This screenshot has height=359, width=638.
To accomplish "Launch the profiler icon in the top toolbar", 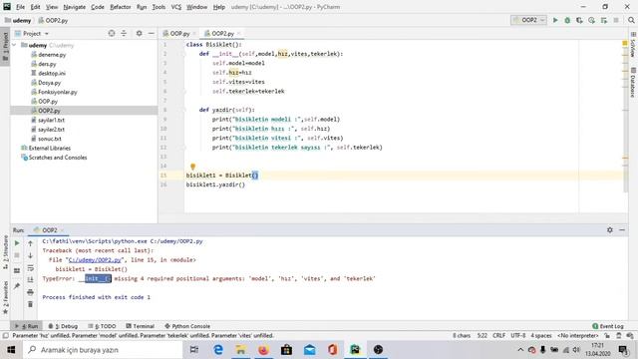I will 591,20.
